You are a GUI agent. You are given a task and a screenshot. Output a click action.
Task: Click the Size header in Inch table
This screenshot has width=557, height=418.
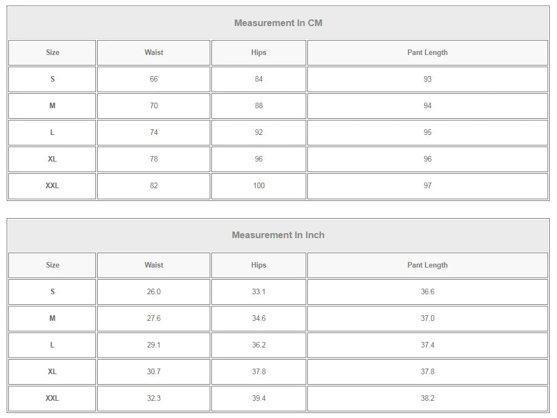point(52,265)
